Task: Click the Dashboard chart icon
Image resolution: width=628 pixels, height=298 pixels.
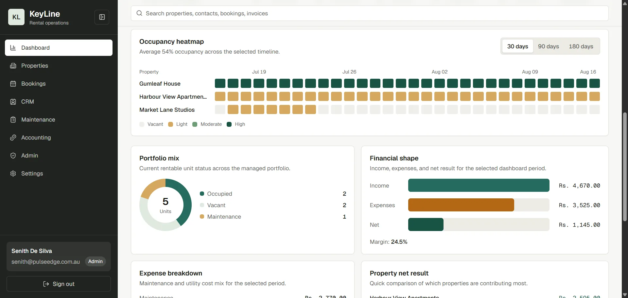Action: click(x=13, y=48)
